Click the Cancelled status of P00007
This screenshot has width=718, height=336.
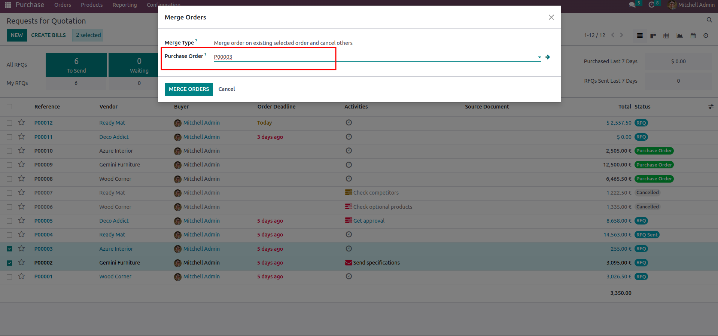pos(648,193)
